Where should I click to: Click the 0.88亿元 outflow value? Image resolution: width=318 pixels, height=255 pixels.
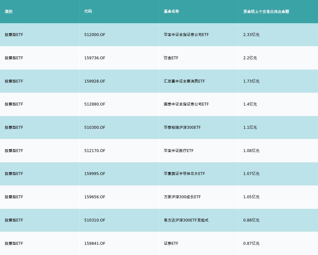point(251,220)
